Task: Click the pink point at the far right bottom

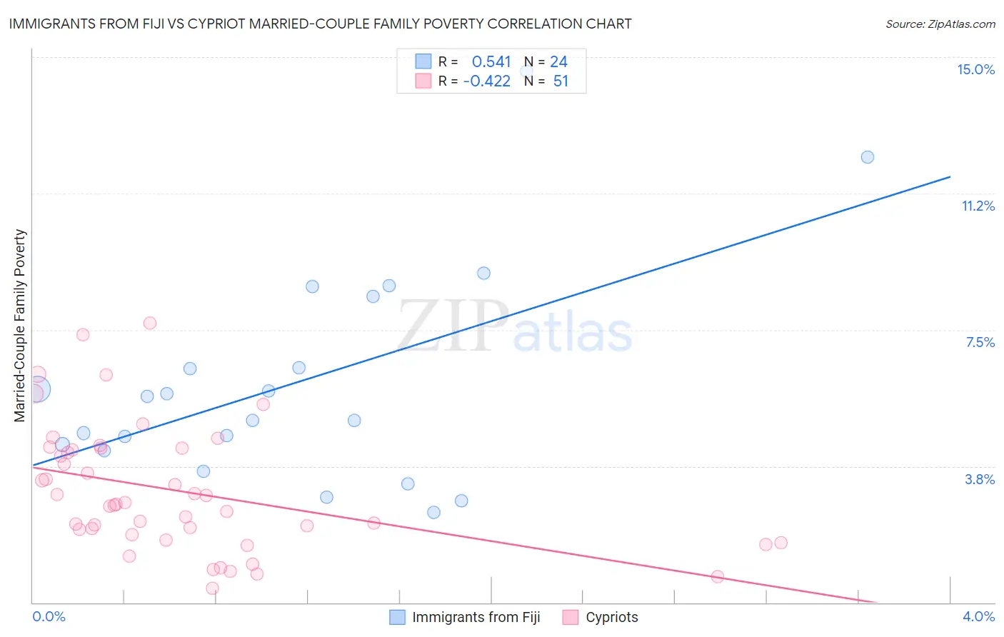Action: tap(718, 576)
